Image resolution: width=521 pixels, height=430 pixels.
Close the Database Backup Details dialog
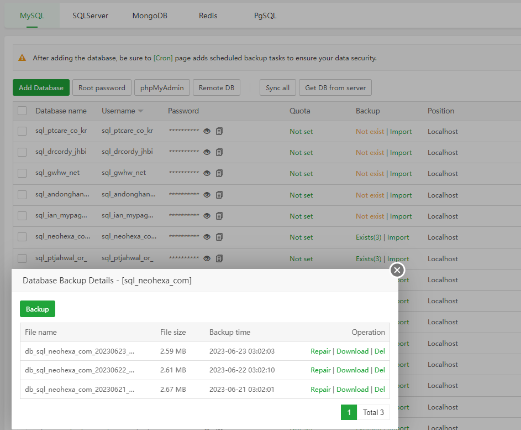click(397, 270)
